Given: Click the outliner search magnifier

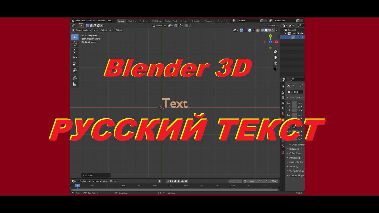Looking at the screenshot, I should [300, 25].
